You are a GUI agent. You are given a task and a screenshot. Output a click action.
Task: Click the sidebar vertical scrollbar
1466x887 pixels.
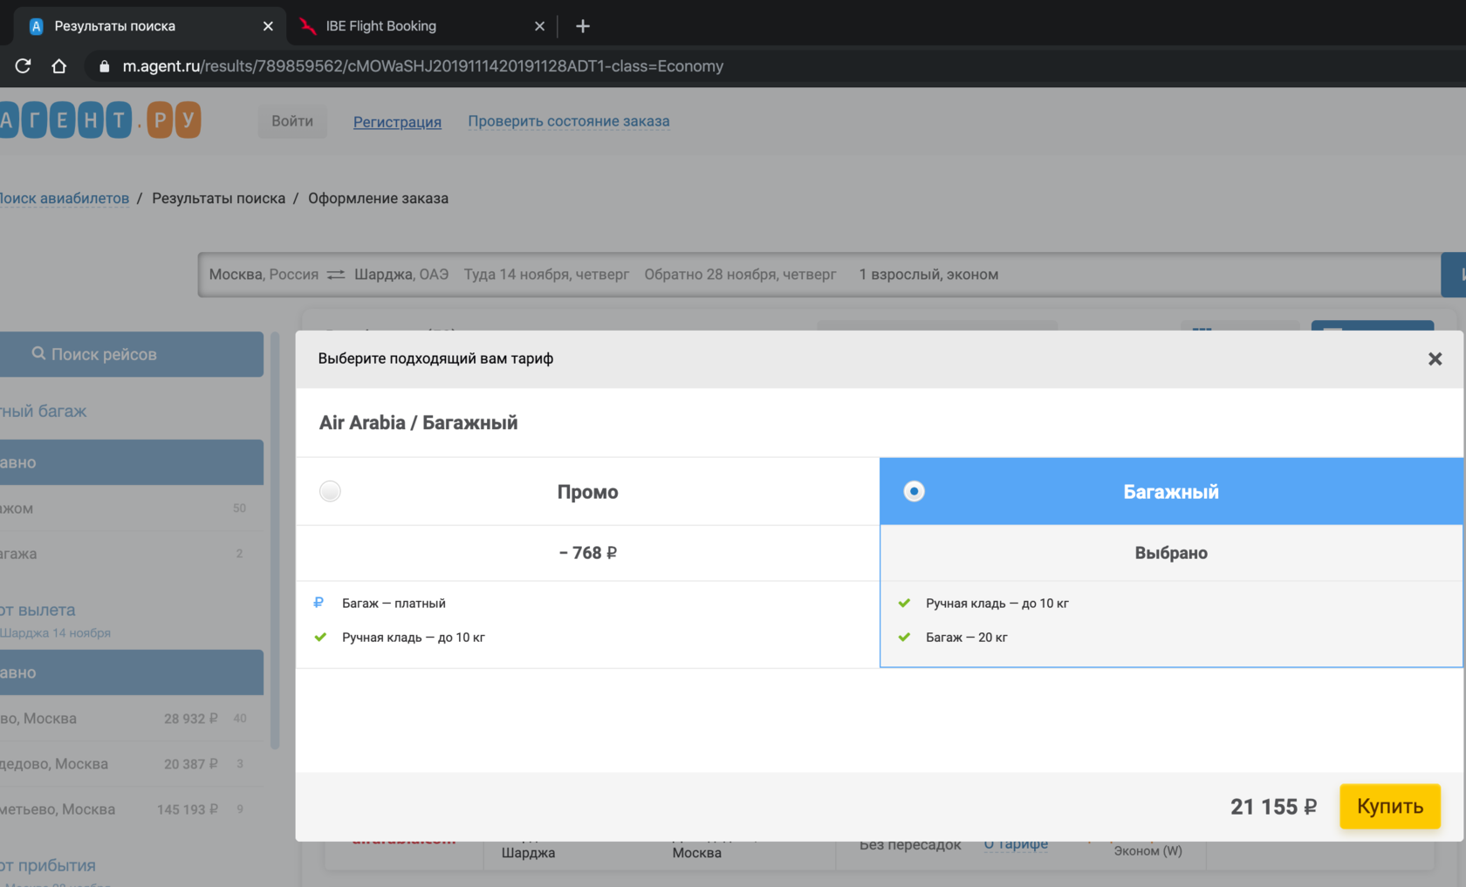pos(275,541)
